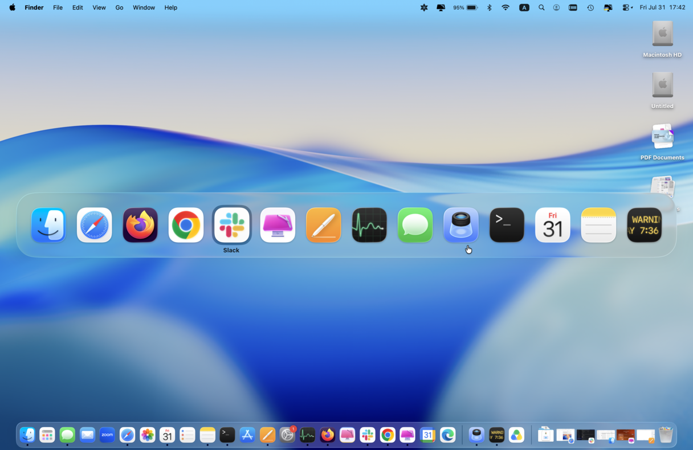Image resolution: width=693 pixels, height=450 pixels.
Task: Pick Google Chrome in the app switcher
Action: 186,225
